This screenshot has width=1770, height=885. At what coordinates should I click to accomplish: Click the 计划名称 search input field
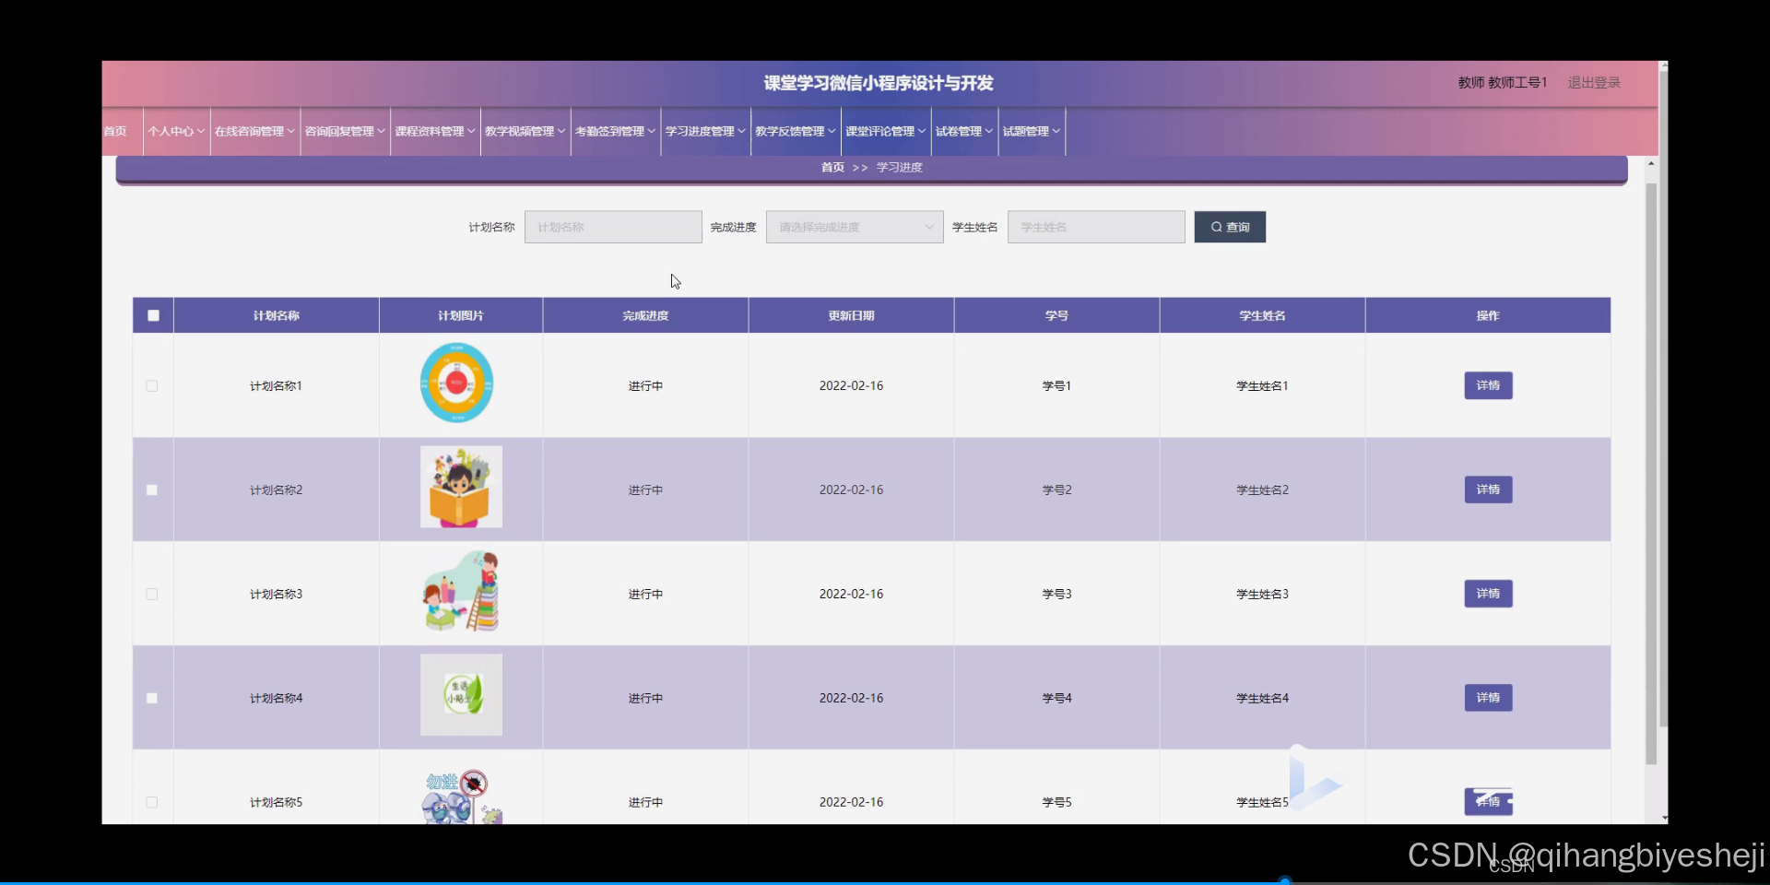(612, 227)
